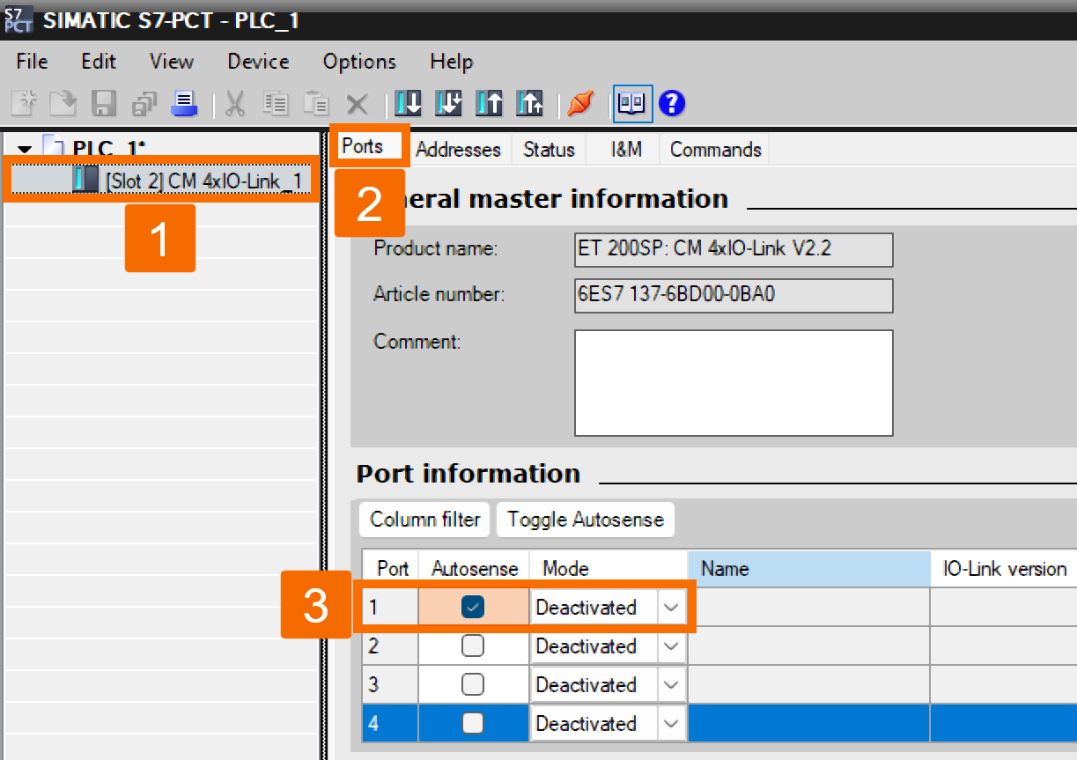The height and width of the screenshot is (760, 1077).
Task: Open the Device menu
Action: tap(258, 62)
